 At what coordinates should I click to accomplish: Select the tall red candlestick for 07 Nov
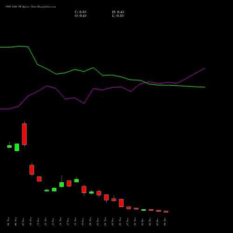24,134
